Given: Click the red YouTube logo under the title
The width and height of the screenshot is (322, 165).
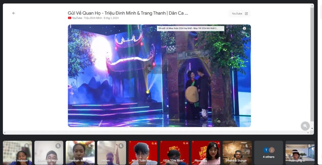Looking at the screenshot, I should 69,18.
